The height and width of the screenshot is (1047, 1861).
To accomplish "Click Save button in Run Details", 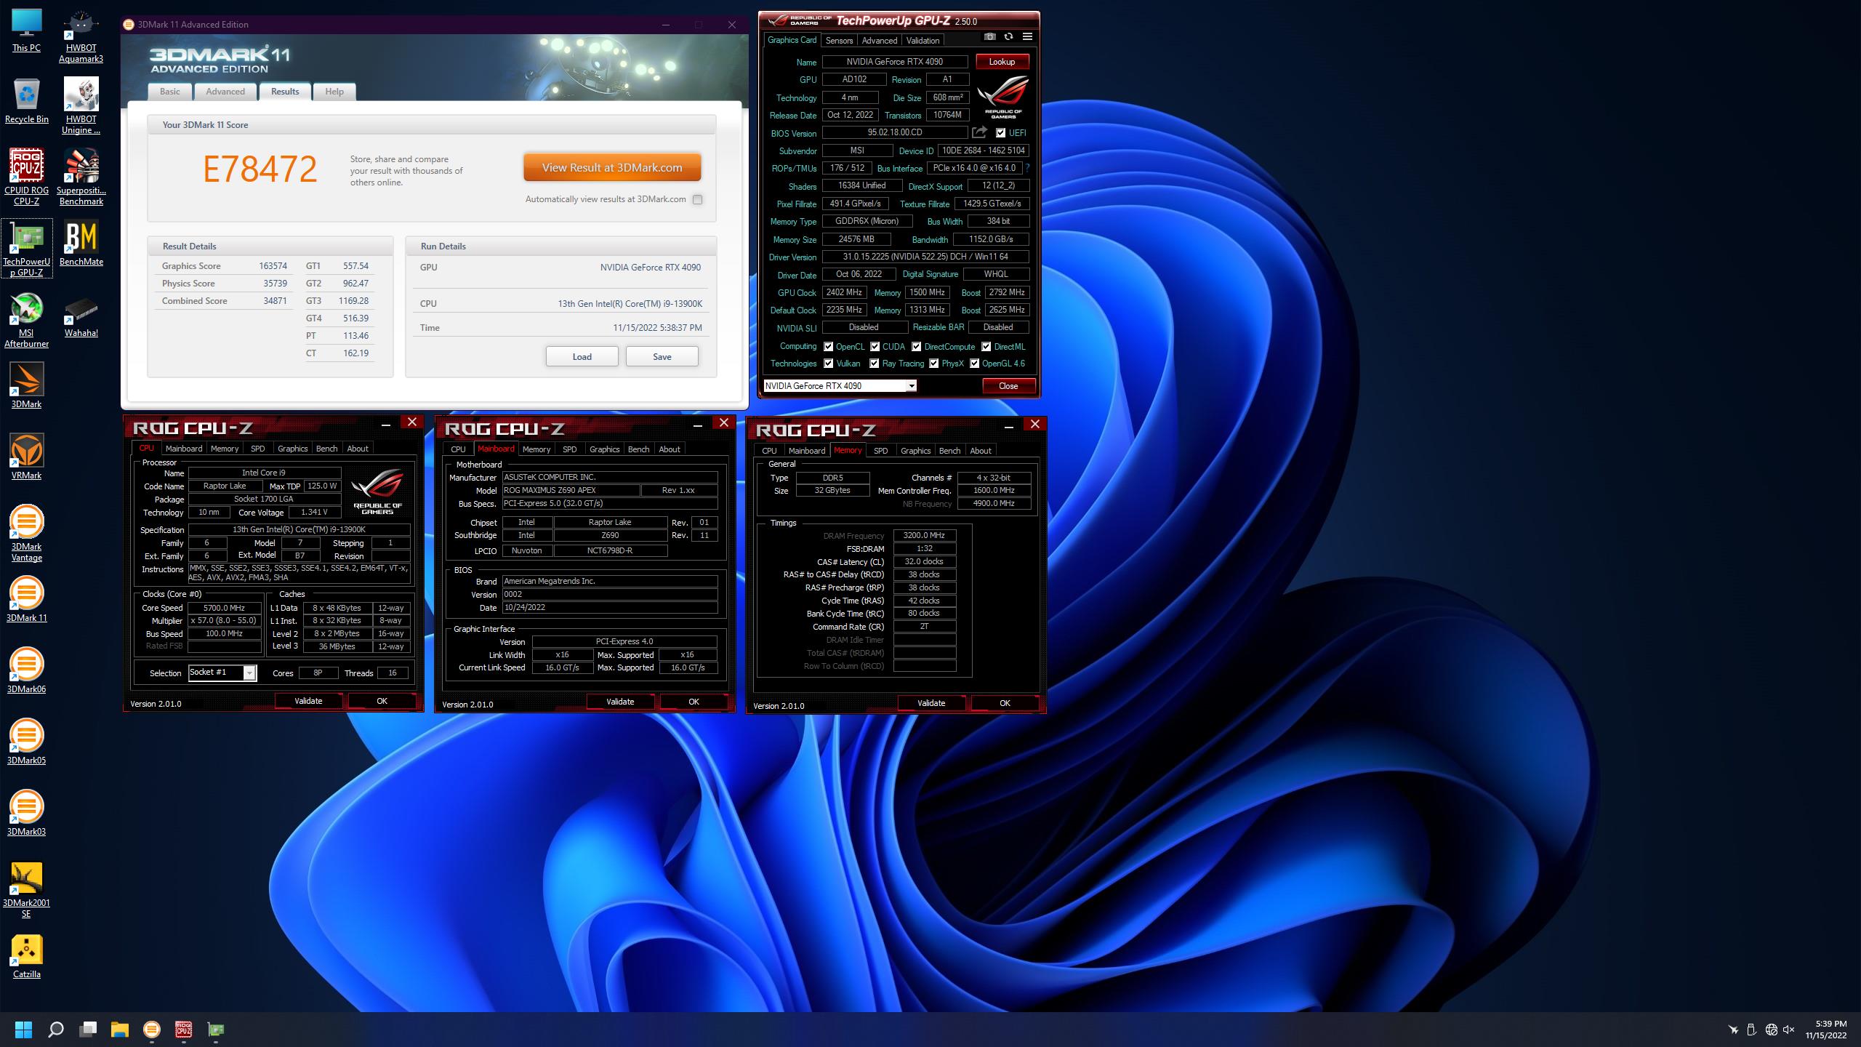I will click(x=662, y=356).
